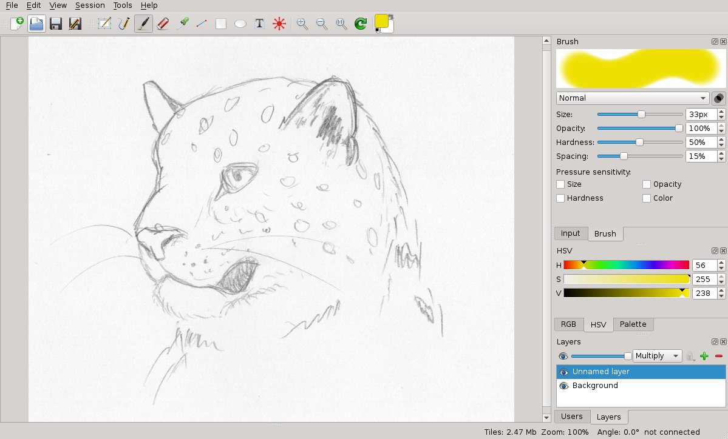Select the color picker eyedropper tool
Image resolution: width=728 pixels, height=439 pixels.
point(182,24)
